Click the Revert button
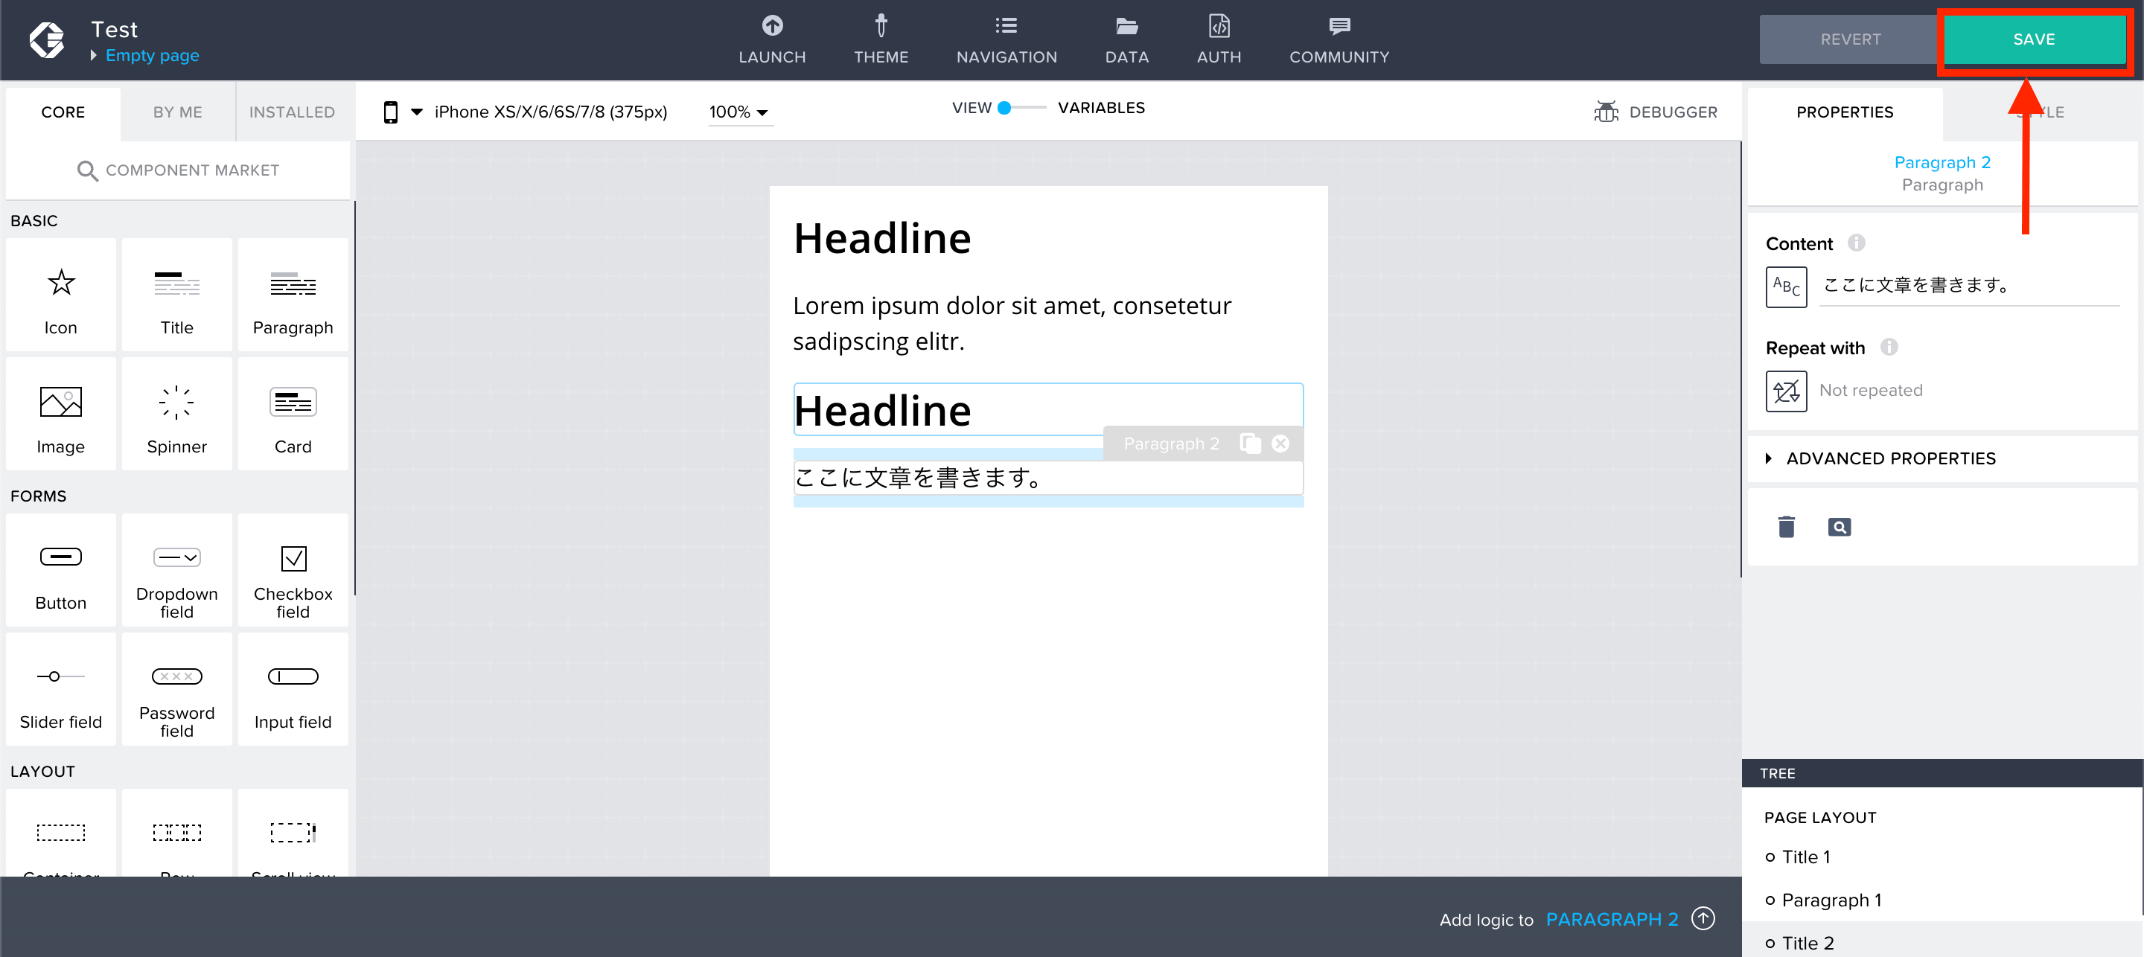2144x957 pixels. click(x=1850, y=39)
